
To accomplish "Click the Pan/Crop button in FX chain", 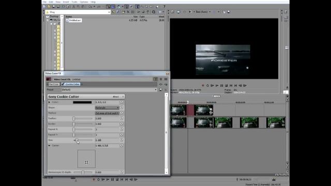I will point(54,84).
